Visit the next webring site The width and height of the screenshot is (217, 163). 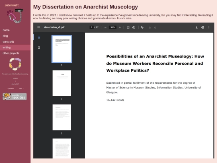click(x=21, y=89)
